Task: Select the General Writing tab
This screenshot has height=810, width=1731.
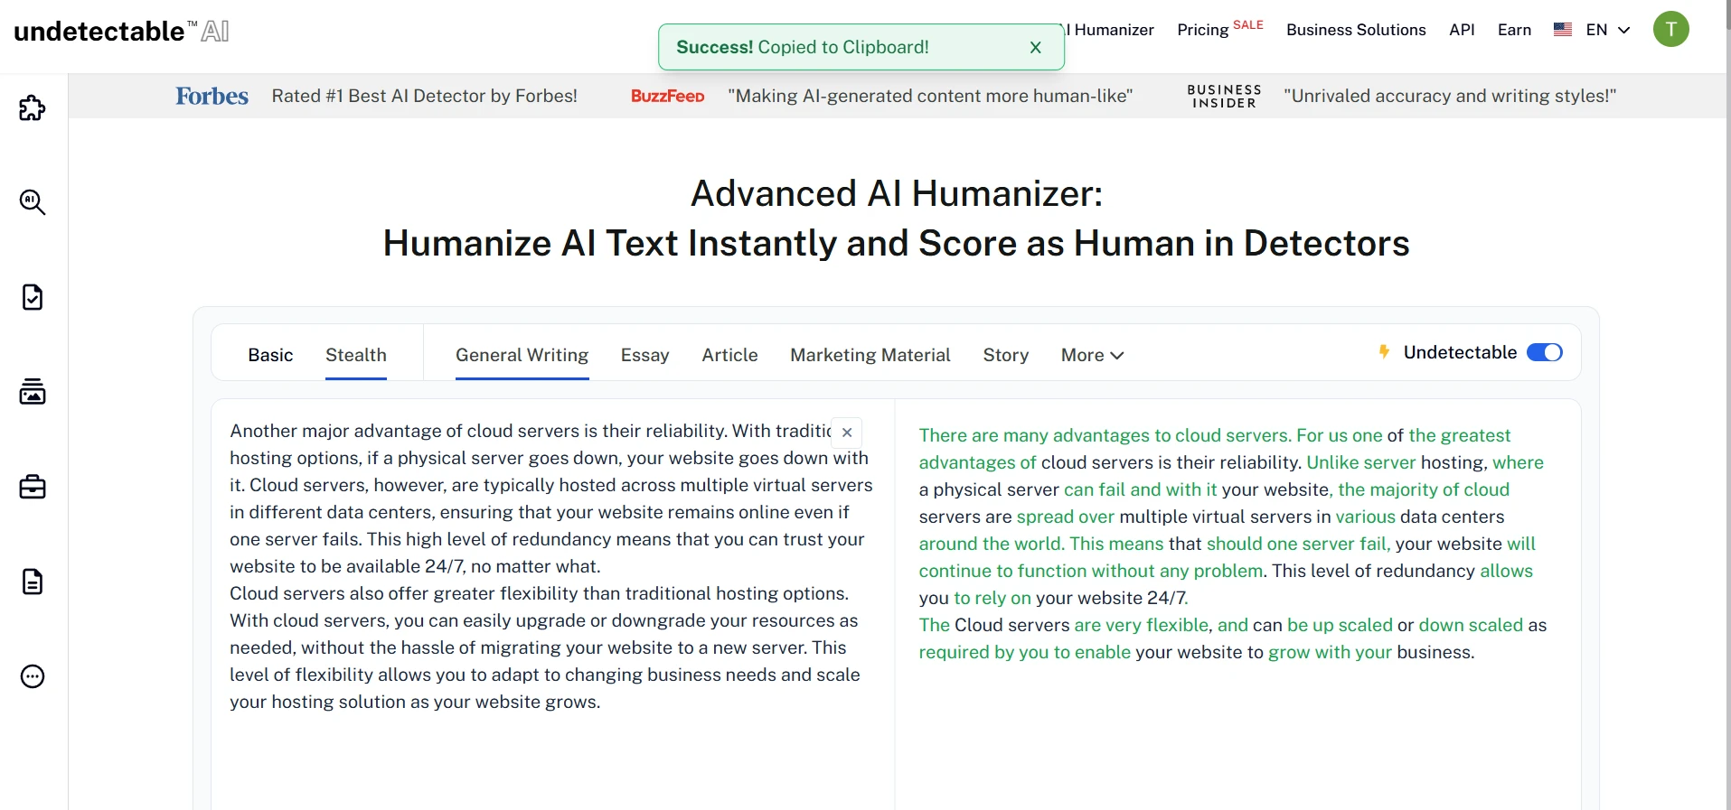Action: 522,355
